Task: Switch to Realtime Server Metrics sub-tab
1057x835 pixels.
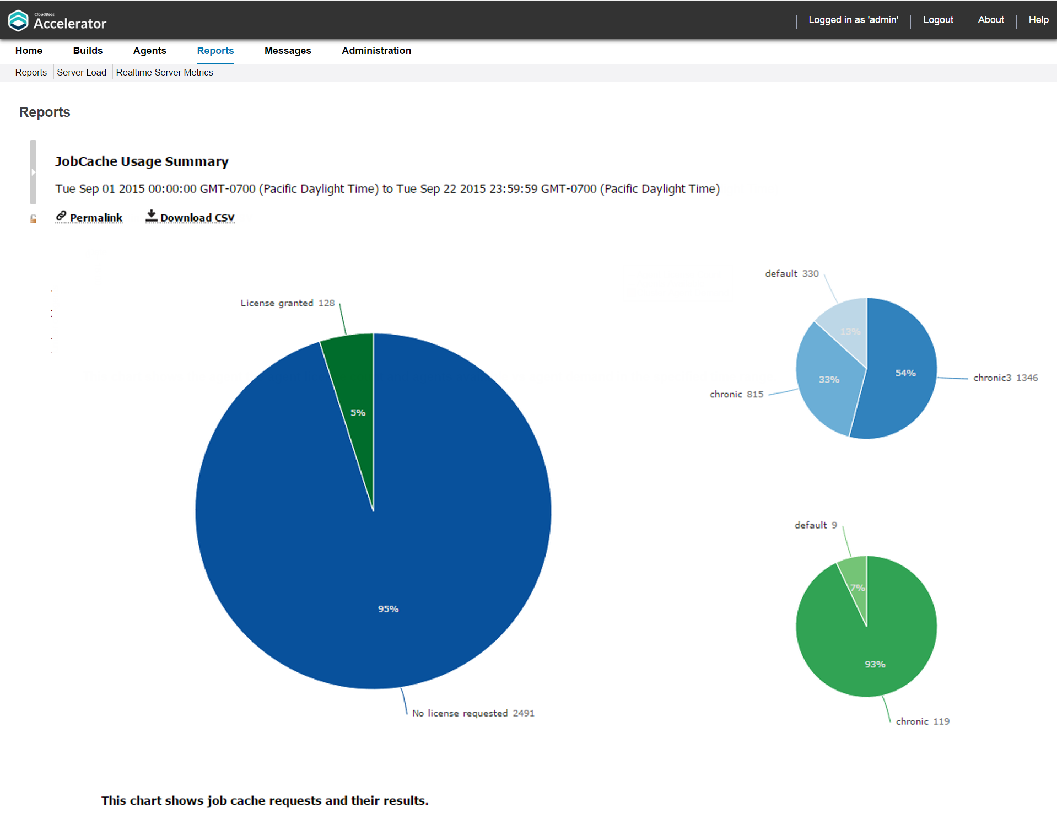Action: (x=164, y=72)
